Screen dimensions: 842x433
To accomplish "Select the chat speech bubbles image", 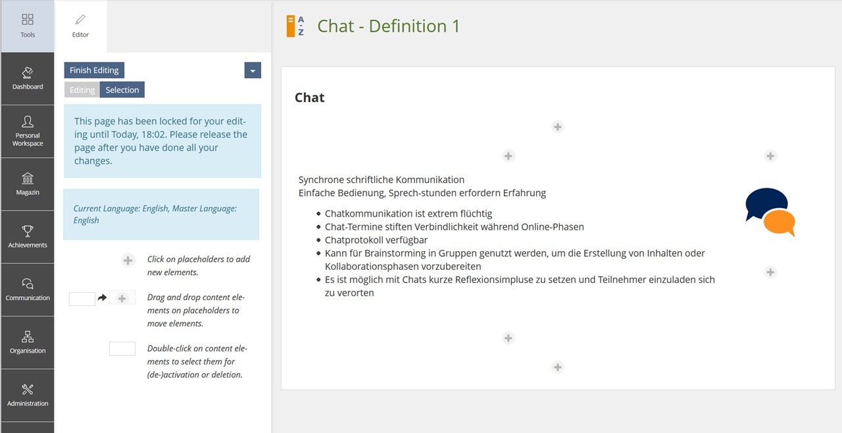I will (770, 213).
